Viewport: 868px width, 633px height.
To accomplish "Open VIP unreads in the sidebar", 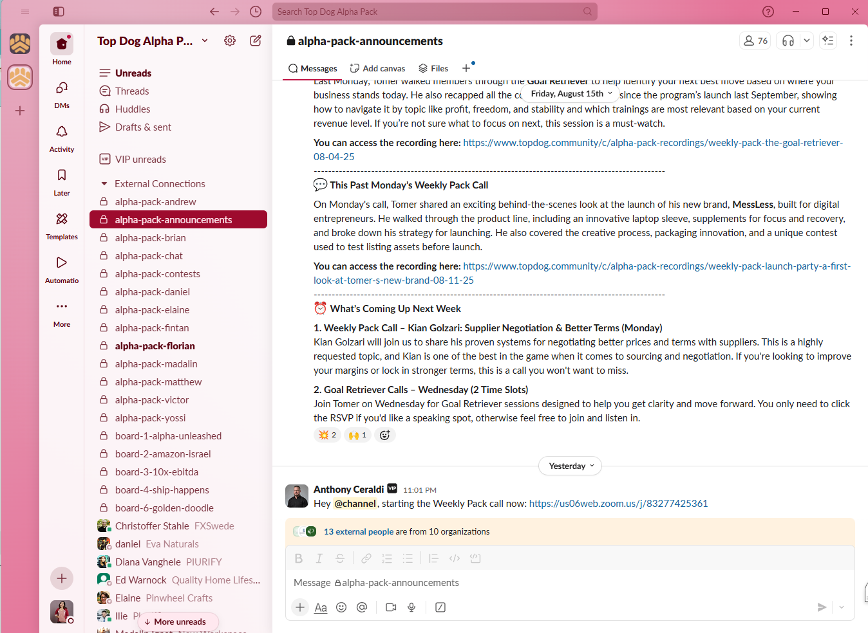I will click(x=140, y=160).
